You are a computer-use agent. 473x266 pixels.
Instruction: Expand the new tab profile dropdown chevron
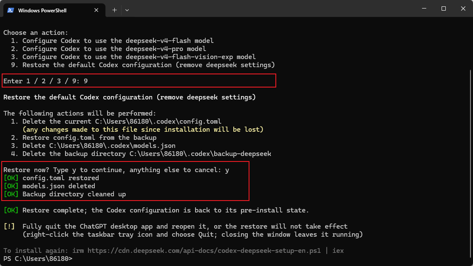click(x=127, y=10)
